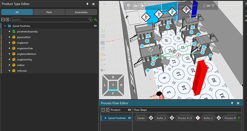247x131 pixels.
Task: Expand the singleJointSide item
Action: coord(9,49)
